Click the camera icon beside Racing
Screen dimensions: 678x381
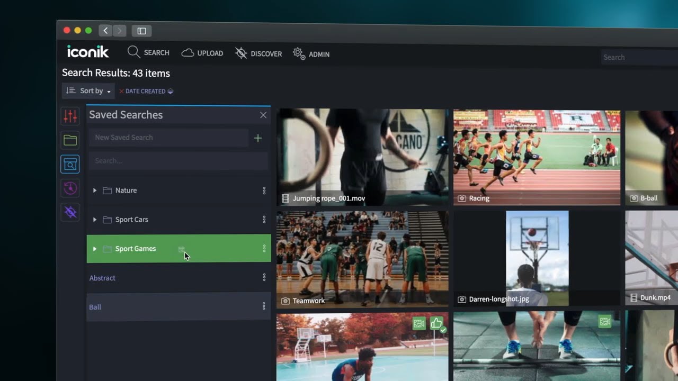pyautogui.click(x=462, y=198)
